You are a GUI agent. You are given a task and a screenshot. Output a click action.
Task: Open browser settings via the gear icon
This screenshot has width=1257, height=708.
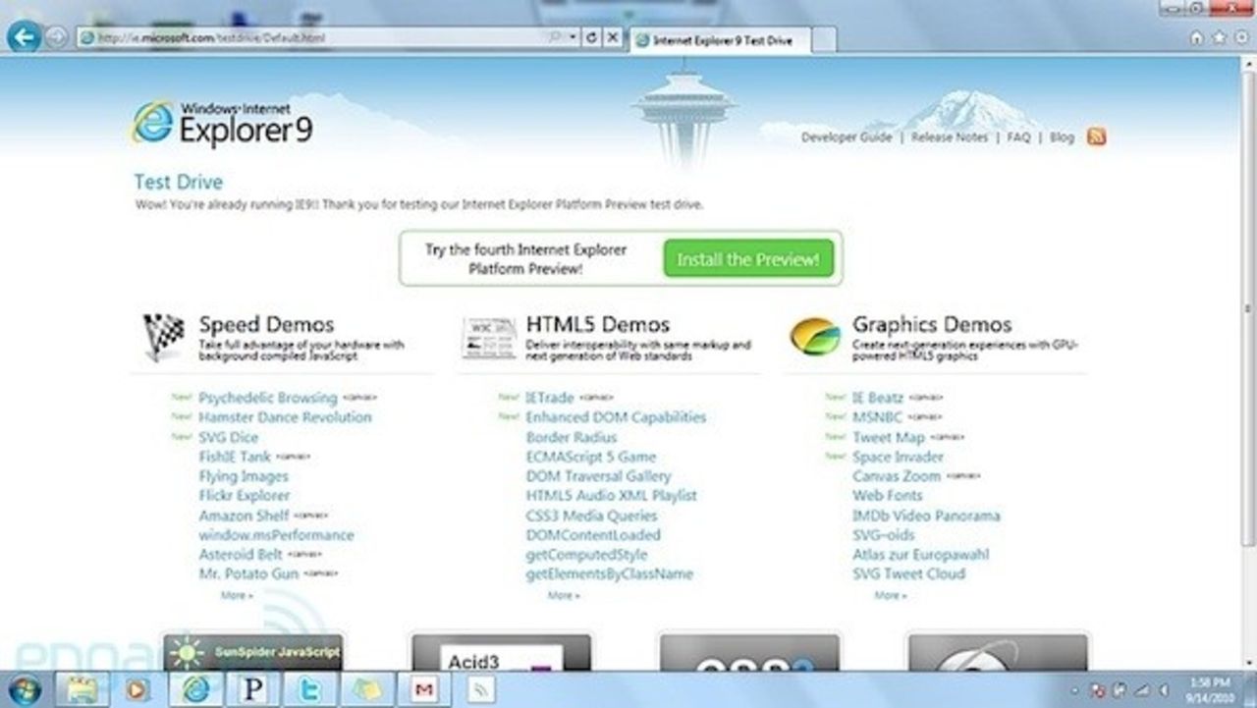click(x=1241, y=37)
